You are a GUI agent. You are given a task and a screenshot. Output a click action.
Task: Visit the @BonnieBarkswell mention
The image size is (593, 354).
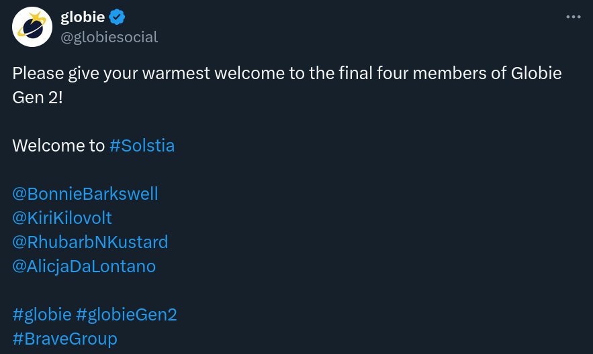pos(85,194)
